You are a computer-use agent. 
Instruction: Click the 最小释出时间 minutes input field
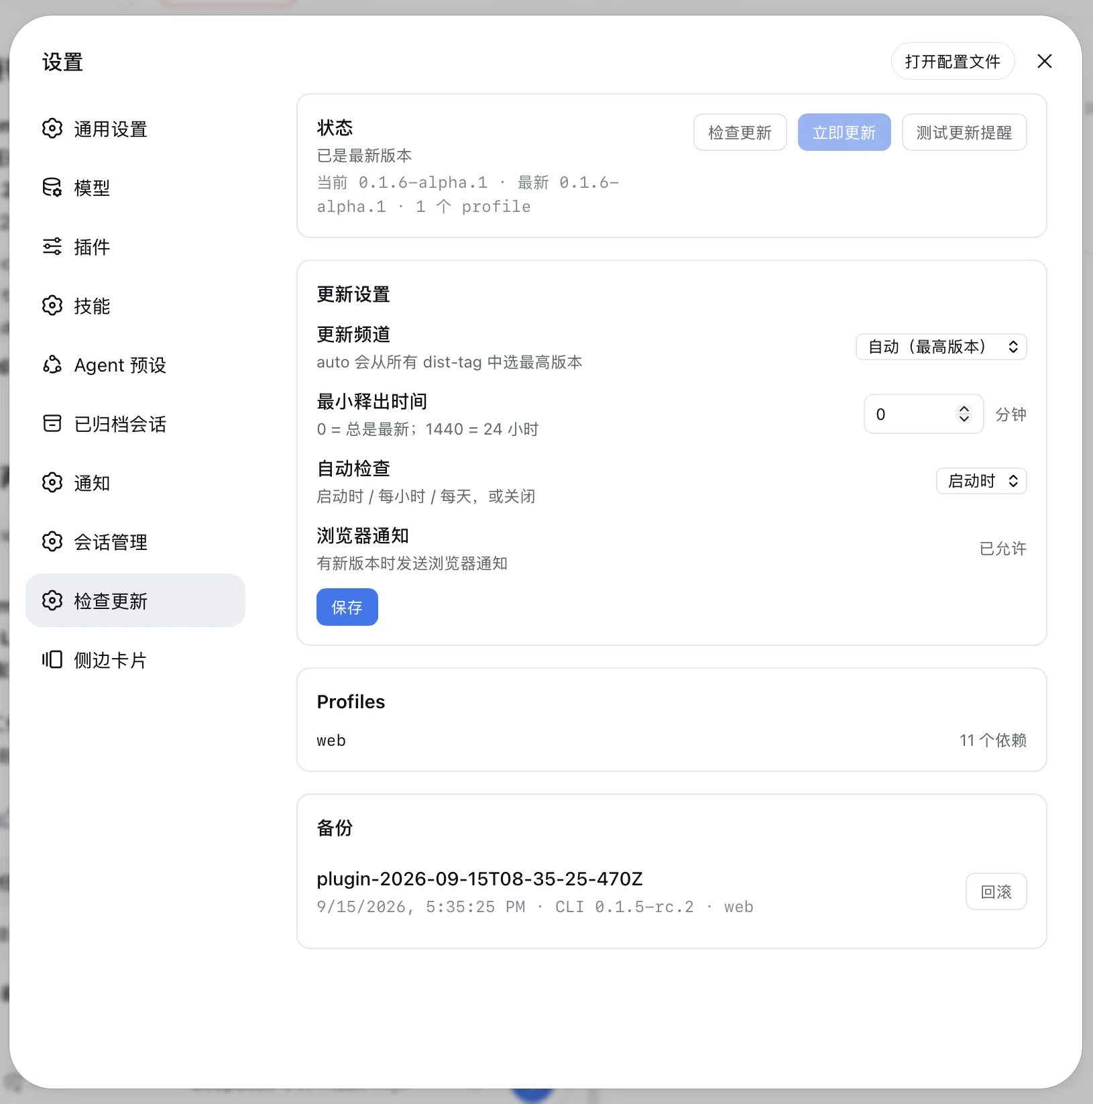point(923,414)
